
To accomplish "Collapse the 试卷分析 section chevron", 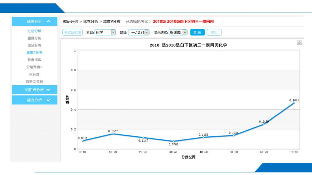I will point(48,21).
